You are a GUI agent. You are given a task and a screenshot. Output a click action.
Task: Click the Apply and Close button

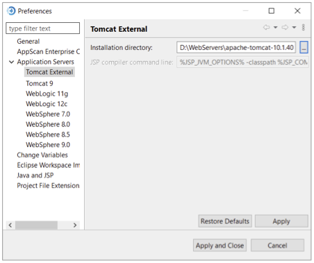click(x=220, y=245)
